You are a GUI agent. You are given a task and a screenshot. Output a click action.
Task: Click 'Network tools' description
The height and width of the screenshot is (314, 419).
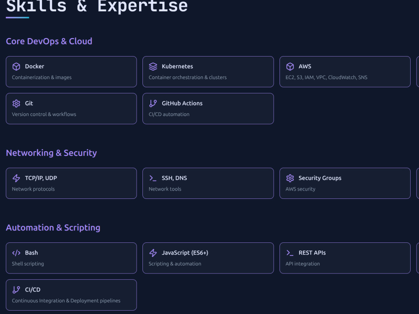(165, 189)
